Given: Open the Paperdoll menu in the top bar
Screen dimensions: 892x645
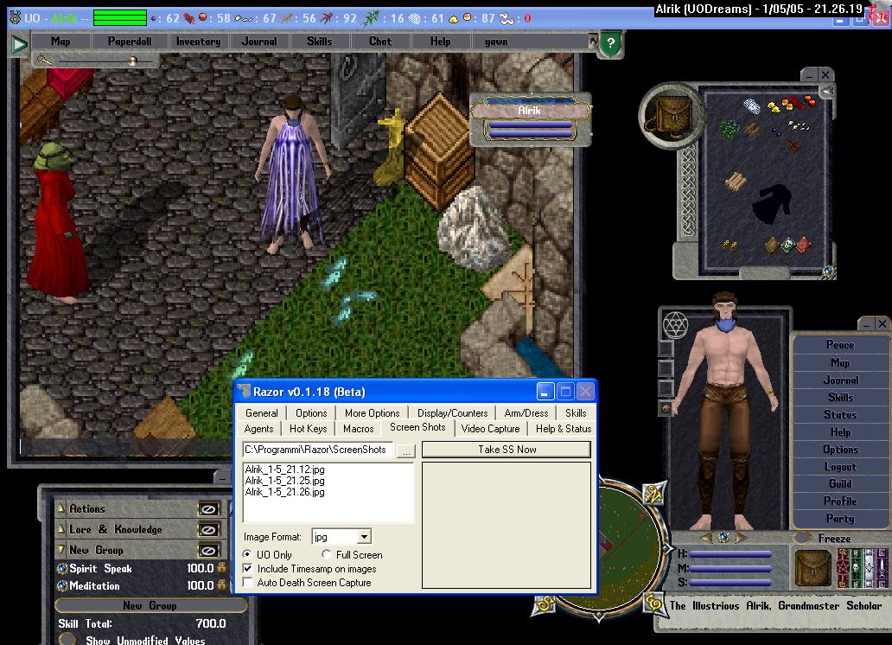Looking at the screenshot, I should (130, 41).
